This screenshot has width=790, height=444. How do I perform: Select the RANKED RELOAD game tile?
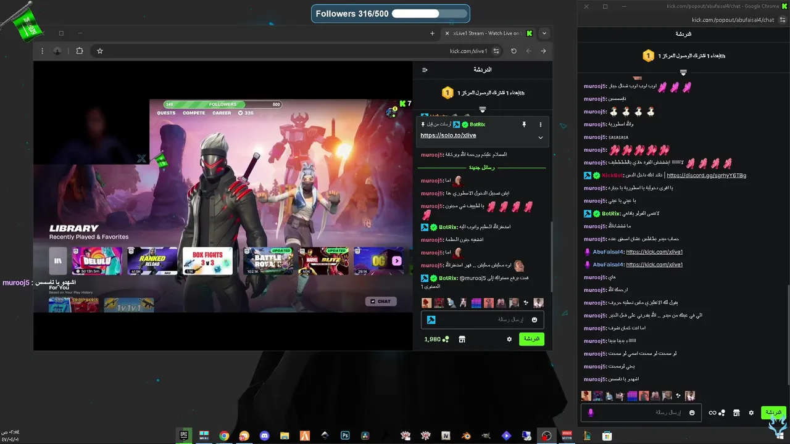(x=152, y=261)
